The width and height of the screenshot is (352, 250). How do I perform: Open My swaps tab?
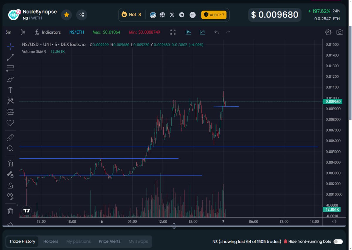coord(138,242)
